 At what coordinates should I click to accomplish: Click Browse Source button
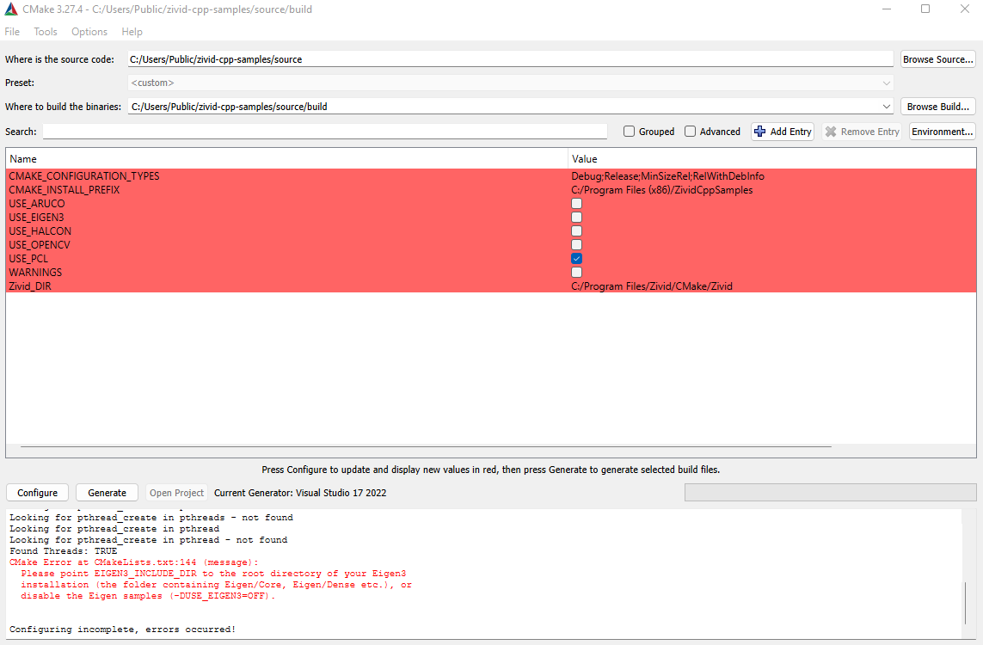tap(937, 59)
